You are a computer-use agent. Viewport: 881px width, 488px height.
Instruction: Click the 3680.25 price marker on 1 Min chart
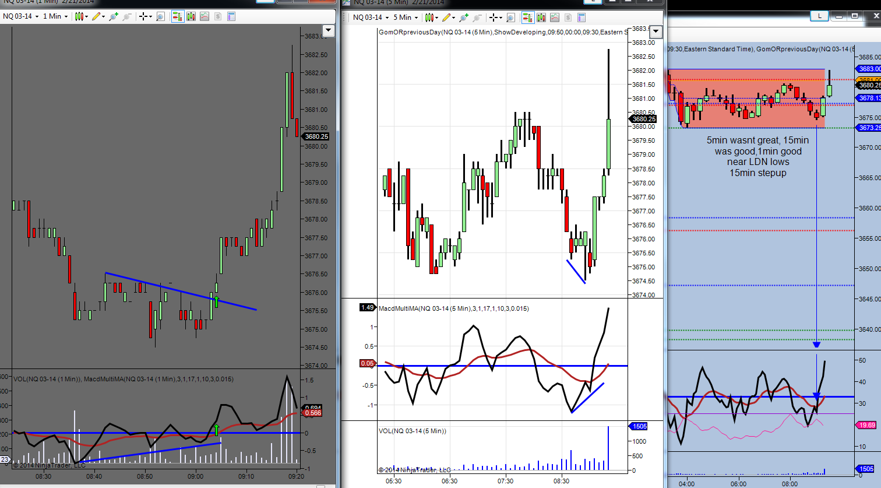[x=316, y=136]
